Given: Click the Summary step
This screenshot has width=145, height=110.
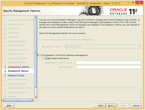Looking at the screenshot, I should 12,96.
